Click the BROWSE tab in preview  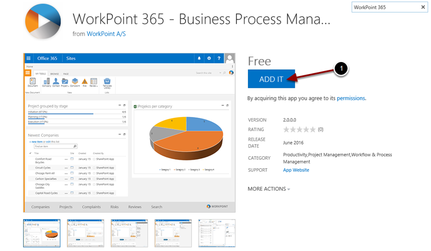(x=54, y=74)
